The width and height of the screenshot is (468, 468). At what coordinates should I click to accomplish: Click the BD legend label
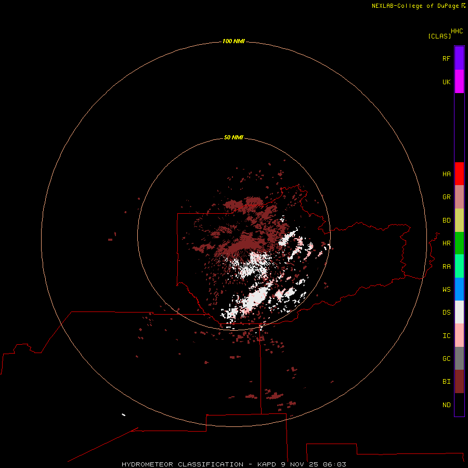coord(446,220)
